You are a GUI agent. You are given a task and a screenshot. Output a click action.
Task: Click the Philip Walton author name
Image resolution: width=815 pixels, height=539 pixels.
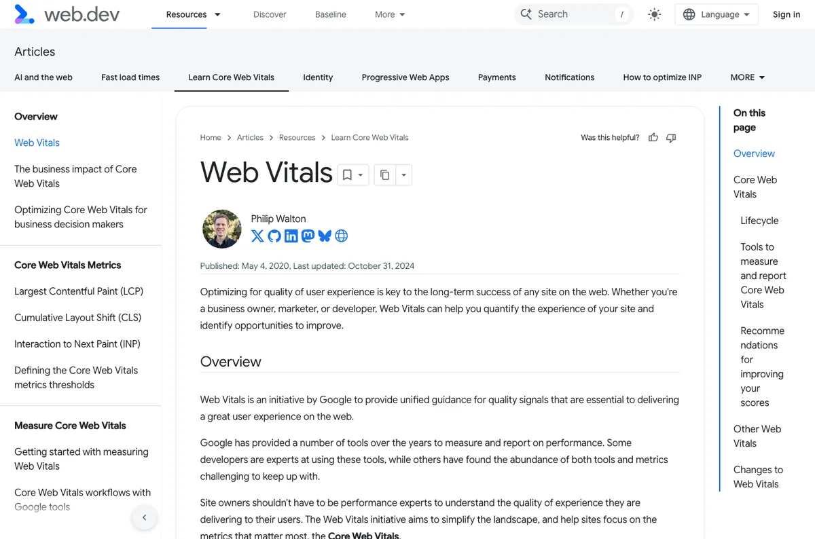point(278,219)
